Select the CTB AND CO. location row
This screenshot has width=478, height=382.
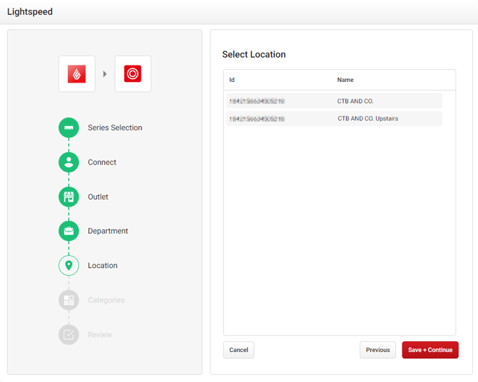(334, 100)
